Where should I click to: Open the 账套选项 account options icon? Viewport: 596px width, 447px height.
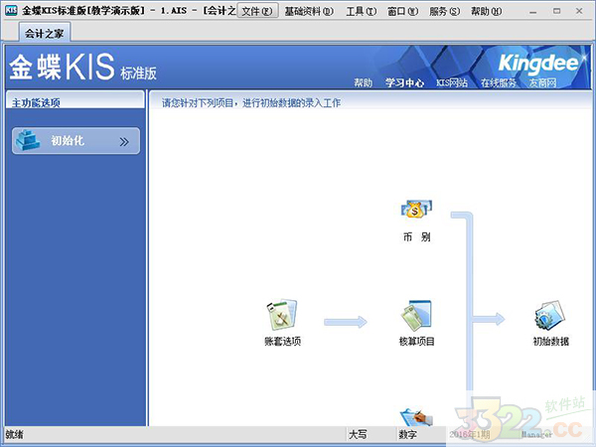tap(282, 315)
